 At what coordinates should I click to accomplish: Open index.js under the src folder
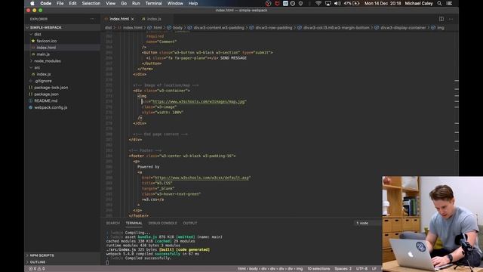click(44, 74)
